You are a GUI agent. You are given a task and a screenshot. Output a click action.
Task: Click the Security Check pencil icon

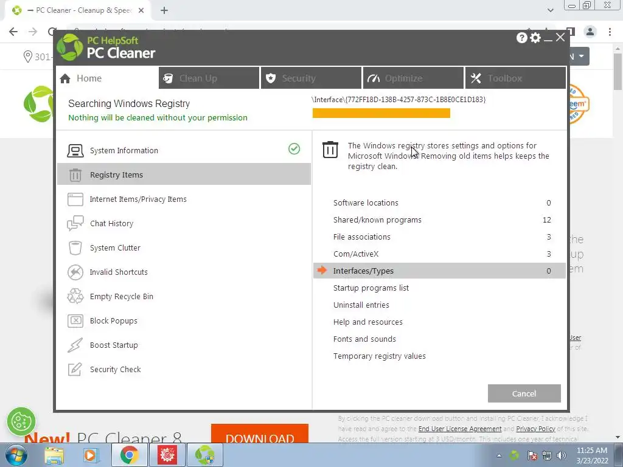[75, 369]
